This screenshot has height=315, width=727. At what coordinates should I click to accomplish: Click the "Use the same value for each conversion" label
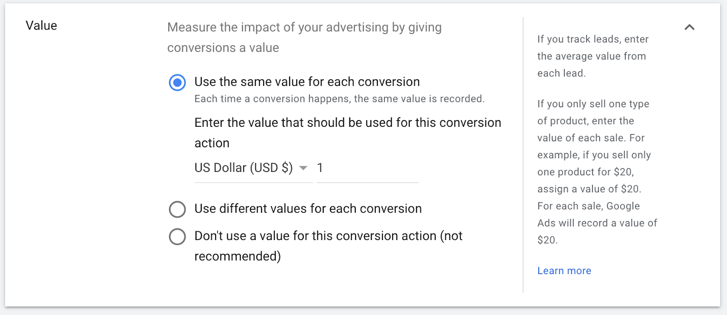(307, 82)
